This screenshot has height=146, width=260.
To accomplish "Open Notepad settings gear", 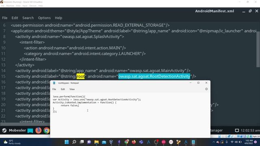I will pyautogui.click(x=206, y=89).
